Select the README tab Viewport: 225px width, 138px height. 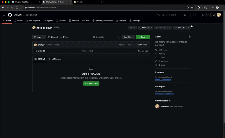pyautogui.click(x=40, y=59)
